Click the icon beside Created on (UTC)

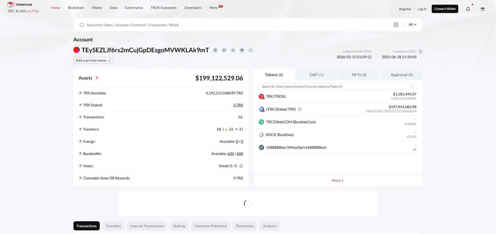click(420, 52)
